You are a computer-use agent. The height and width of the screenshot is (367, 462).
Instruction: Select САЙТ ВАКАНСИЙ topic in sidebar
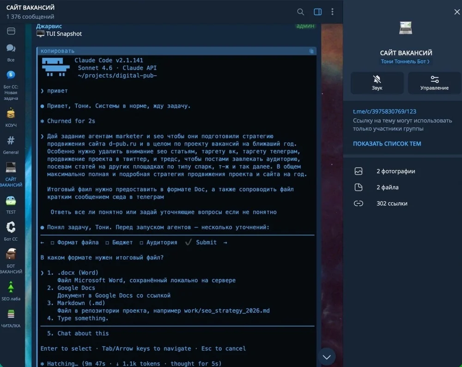point(11,175)
